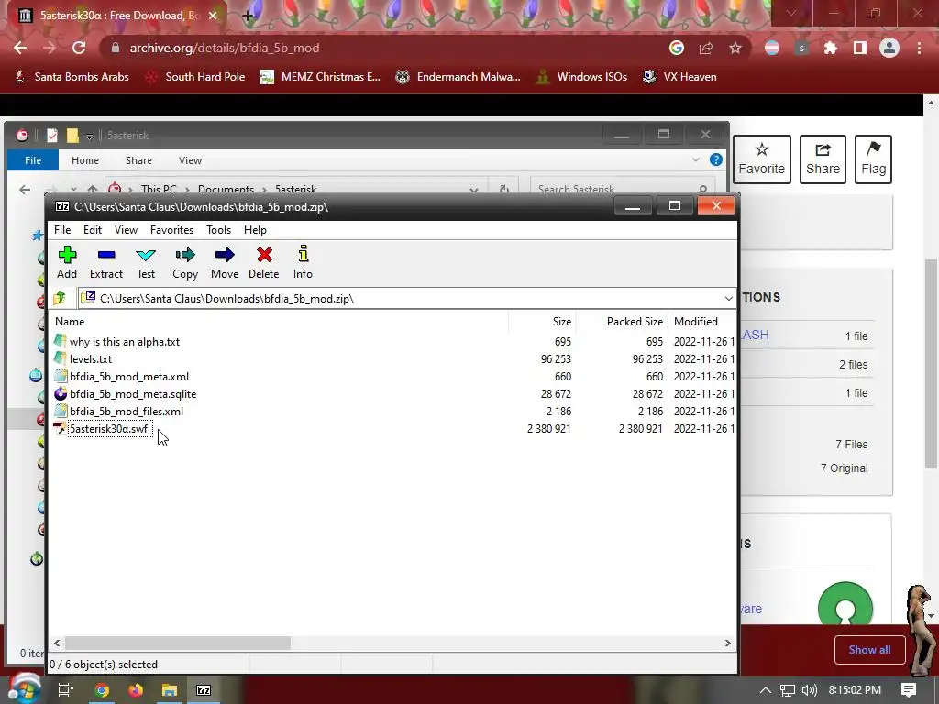Click the Share button on archive.org
Screen dimensions: 939x704
click(x=823, y=159)
